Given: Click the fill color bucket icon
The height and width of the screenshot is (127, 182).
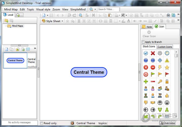Looking at the screenshot, I should coord(123,21).
